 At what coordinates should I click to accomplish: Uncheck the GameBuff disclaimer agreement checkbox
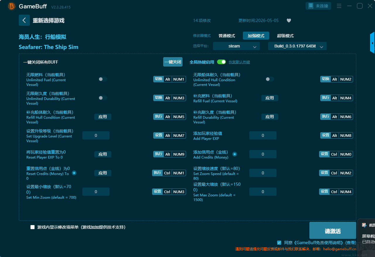pos(279,242)
